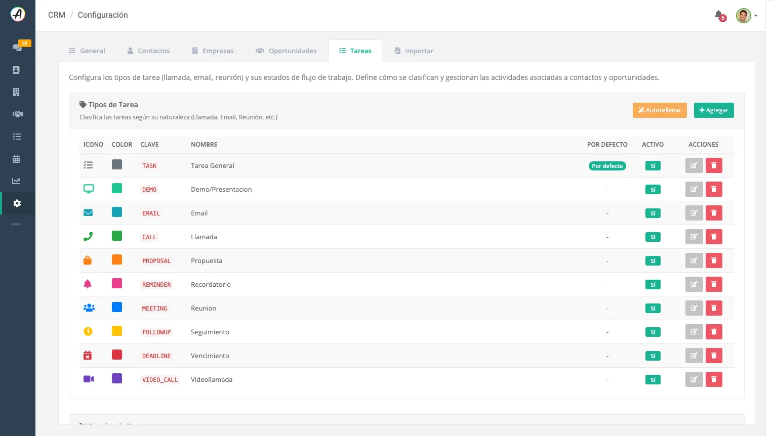
Task: Click the "DEADLINE" key text
Action: point(156,356)
